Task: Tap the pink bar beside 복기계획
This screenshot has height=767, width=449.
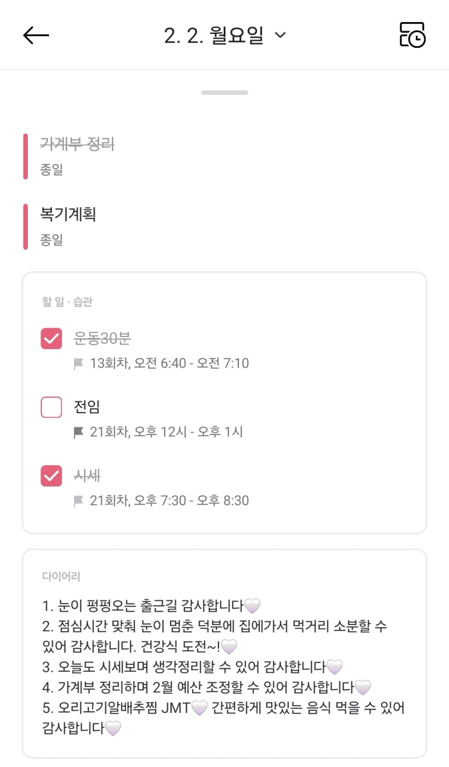Action: pyautogui.click(x=25, y=227)
